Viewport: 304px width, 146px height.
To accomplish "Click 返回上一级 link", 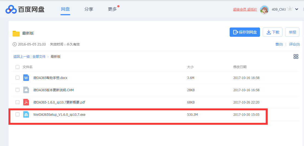I will [x=22, y=57].
